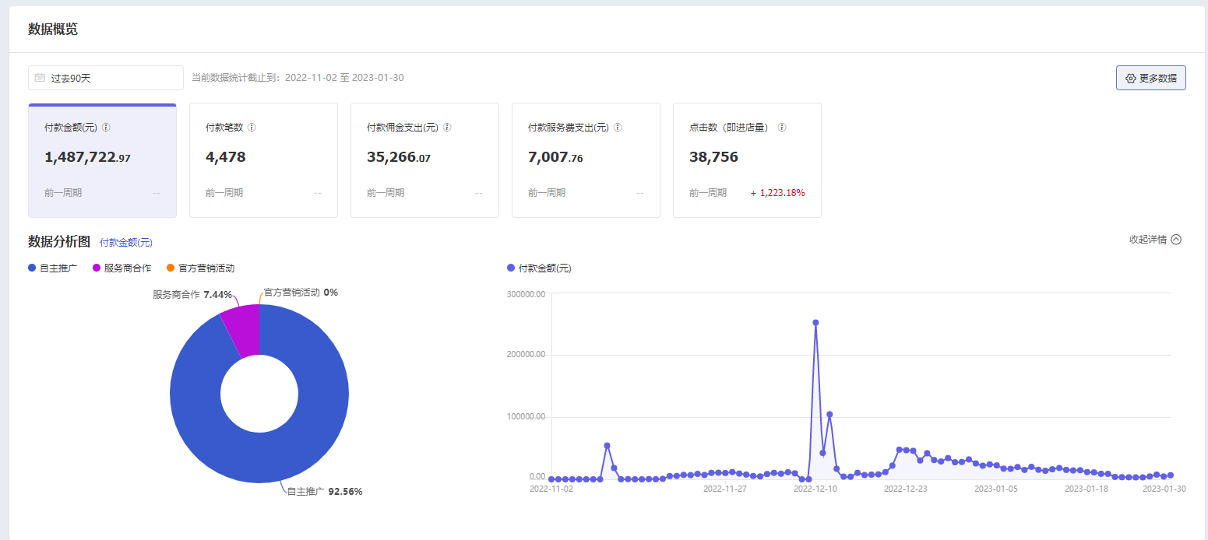This screenshot has width=1208, height=540.
Task: Select the 点击数（即进店量） metric card
Action: click(747, 160)
